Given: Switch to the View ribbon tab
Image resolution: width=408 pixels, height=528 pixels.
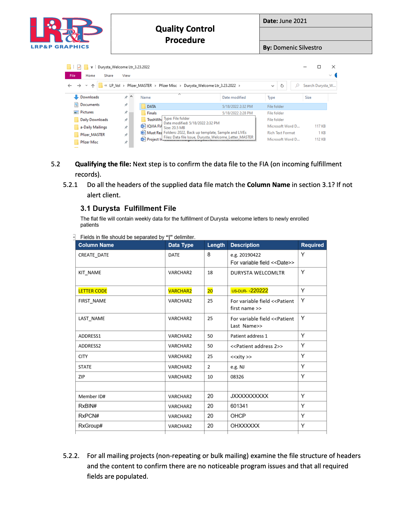Looking at the screenshot, I should tap(126, 76).
